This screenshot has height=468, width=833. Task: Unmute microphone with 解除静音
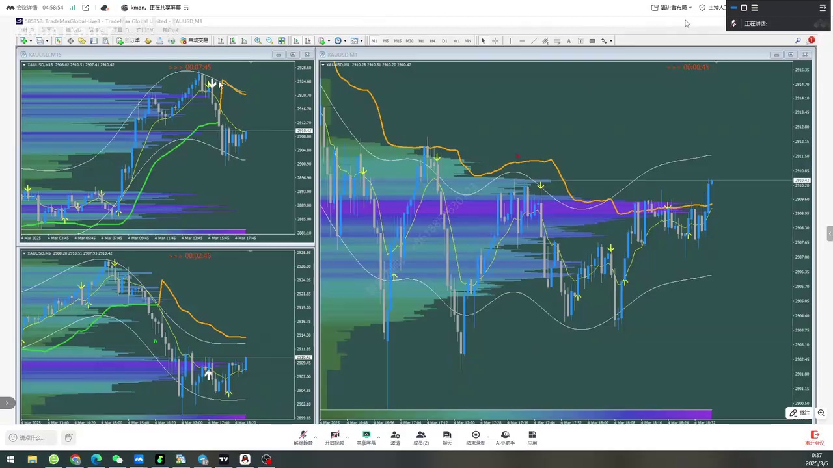303,438
